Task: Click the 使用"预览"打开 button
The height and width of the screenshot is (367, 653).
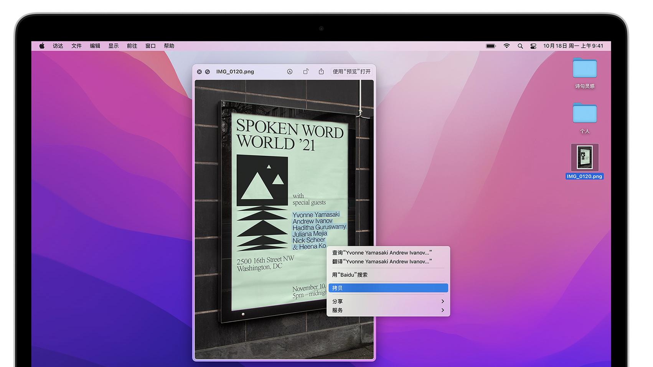Action: pos(351,72)
